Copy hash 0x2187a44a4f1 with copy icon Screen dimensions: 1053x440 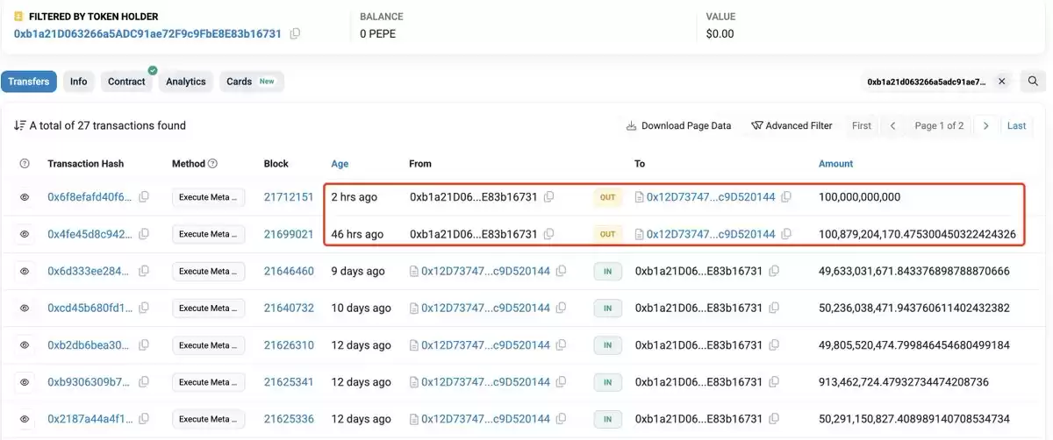point(144,419)
